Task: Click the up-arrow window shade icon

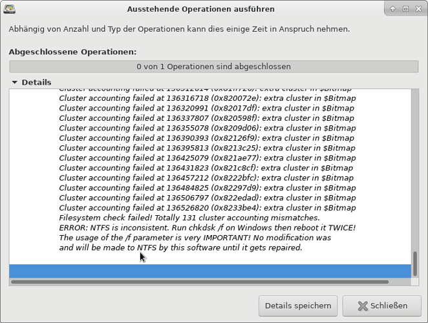Action: pos(392,9)
